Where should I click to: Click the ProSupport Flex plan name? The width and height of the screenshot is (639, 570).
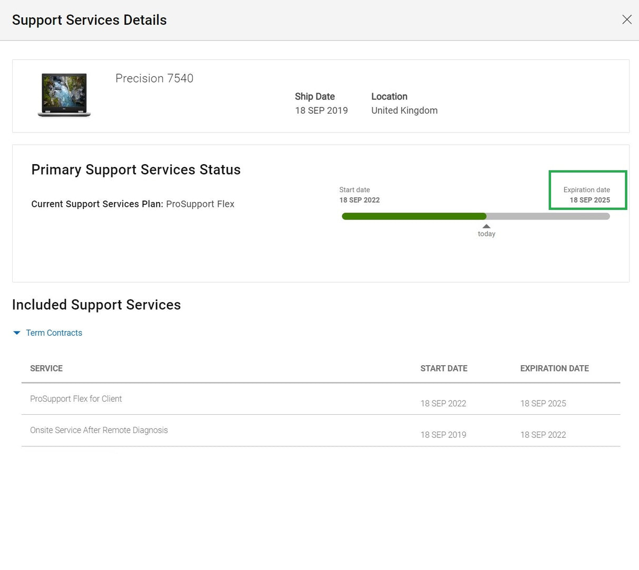[x=200, y=204]
